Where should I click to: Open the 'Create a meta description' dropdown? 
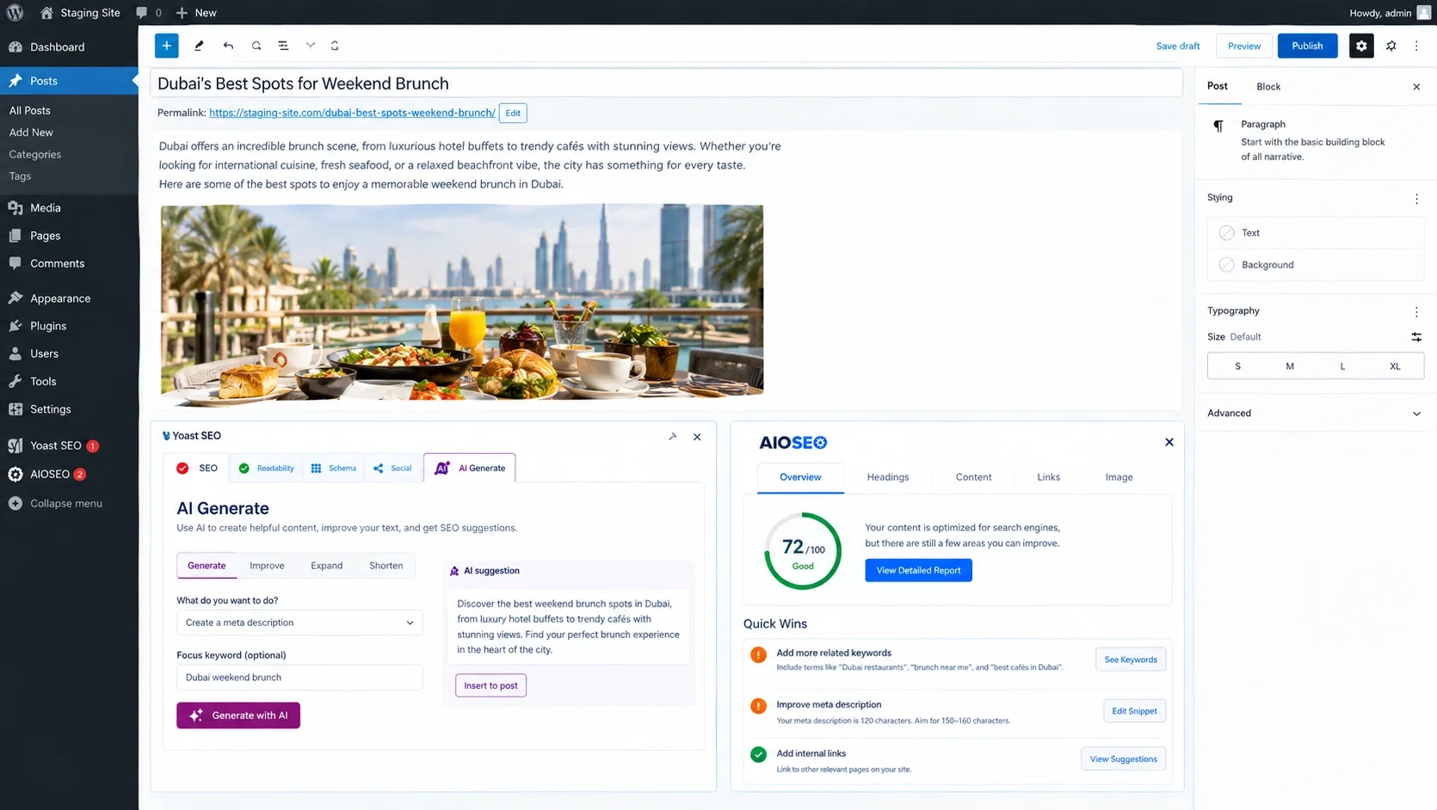click(x=299, y=623)
